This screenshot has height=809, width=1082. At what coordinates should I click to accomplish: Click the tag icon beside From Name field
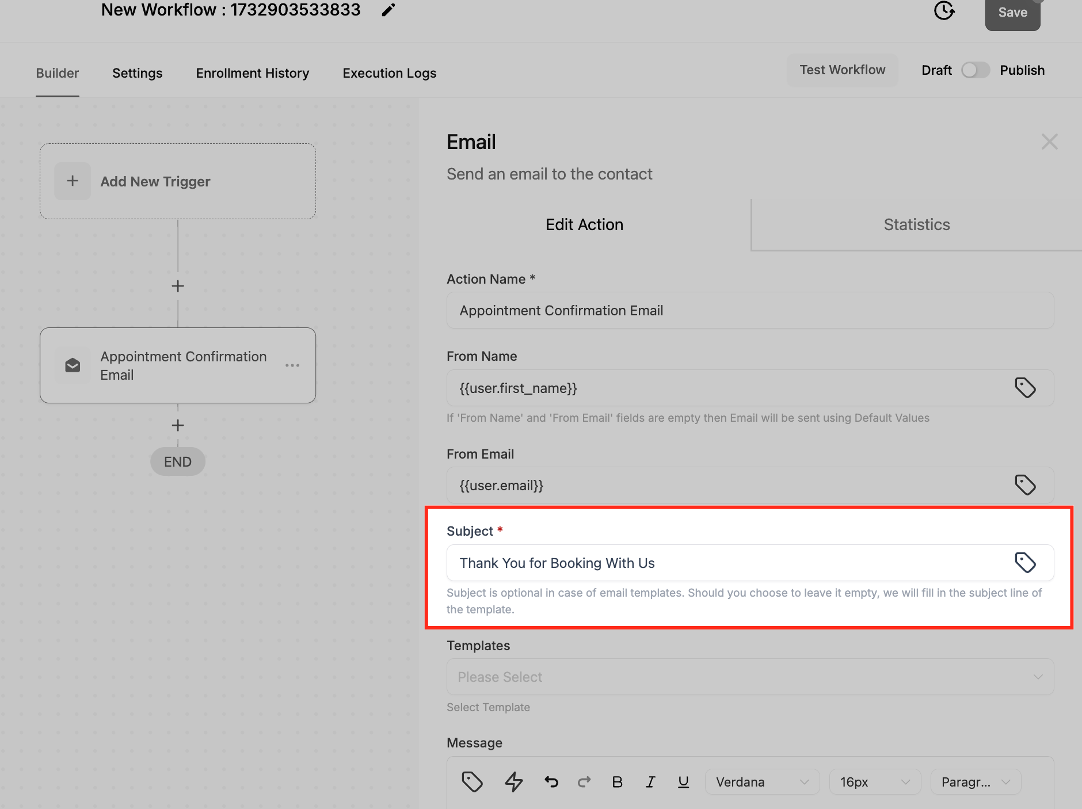[x=1026, y=387]
